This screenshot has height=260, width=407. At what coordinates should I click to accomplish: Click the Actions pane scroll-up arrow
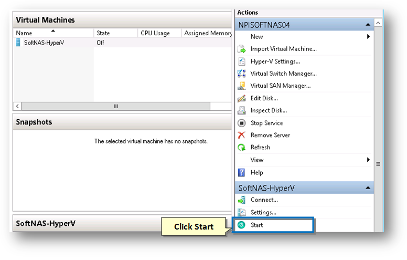(x=378, y=23)
